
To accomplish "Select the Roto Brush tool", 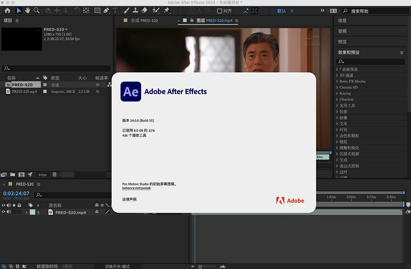I will tap(156, 11).
